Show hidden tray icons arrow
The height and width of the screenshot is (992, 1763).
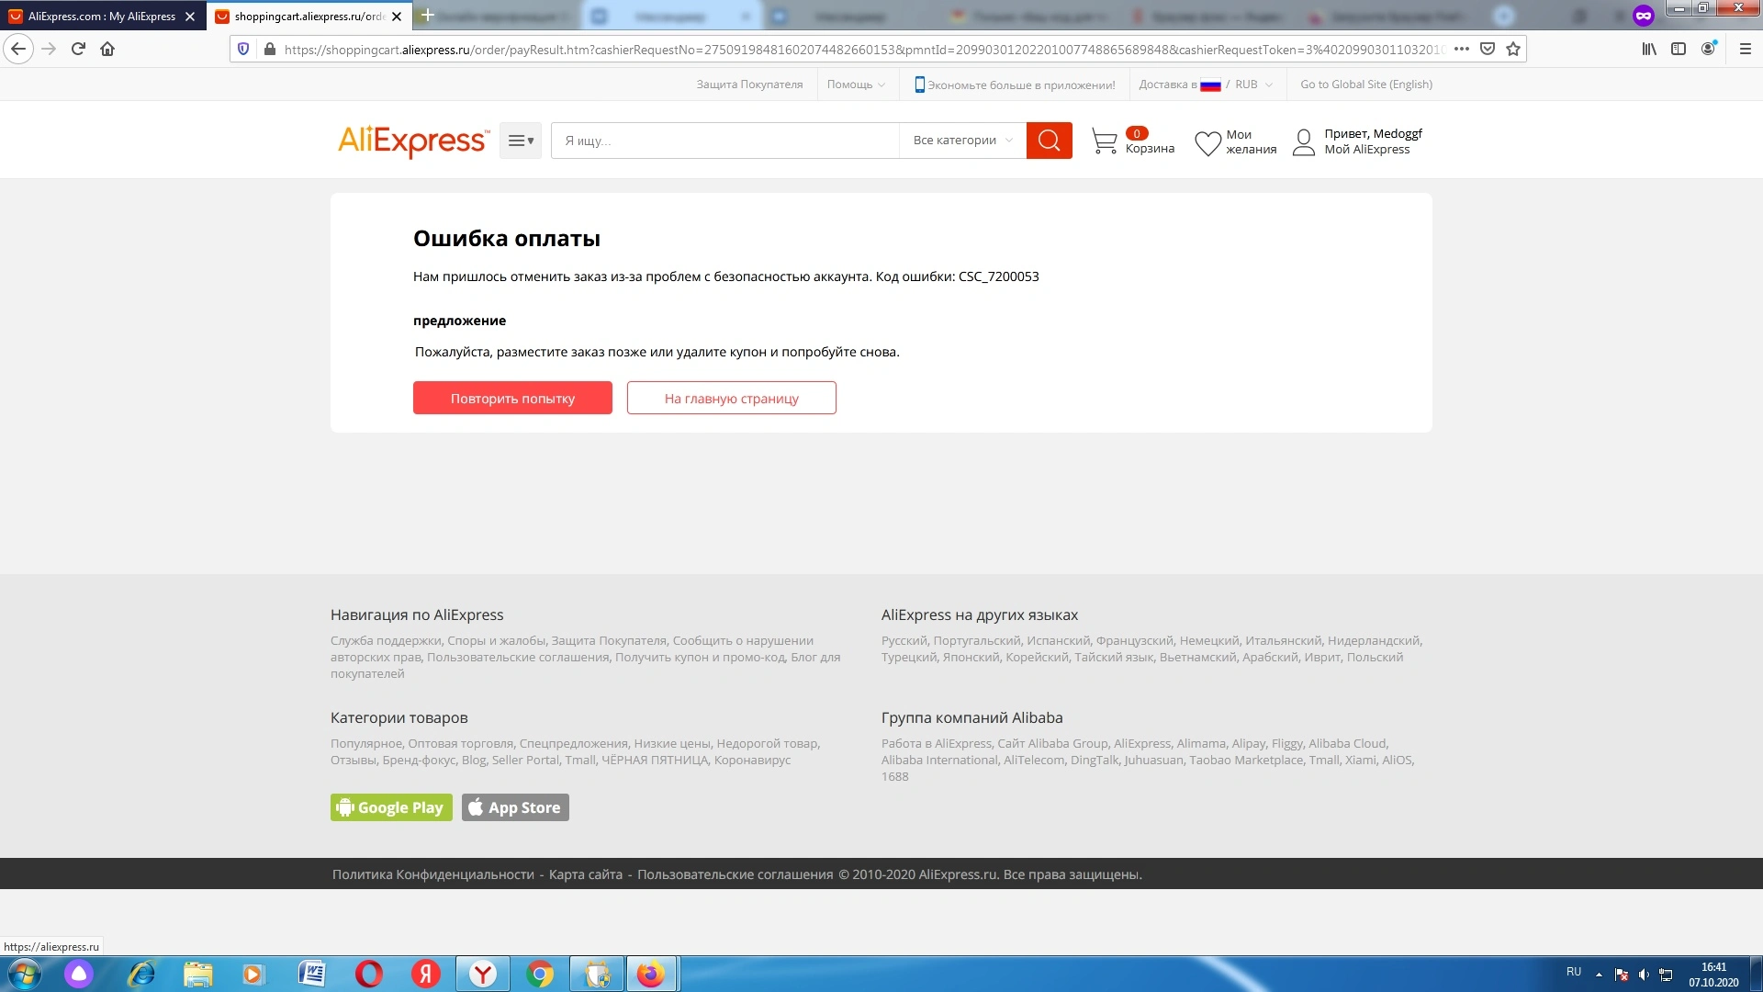pyautogui.click(x=1599, y=975)
